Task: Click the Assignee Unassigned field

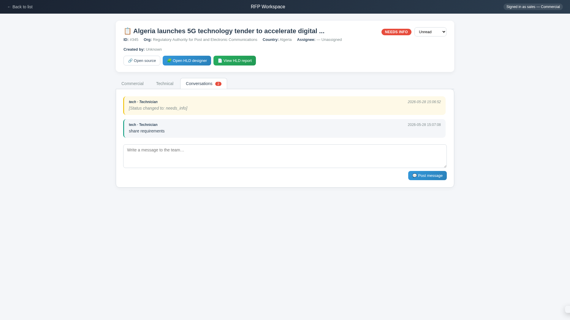Action: (319, 40)
